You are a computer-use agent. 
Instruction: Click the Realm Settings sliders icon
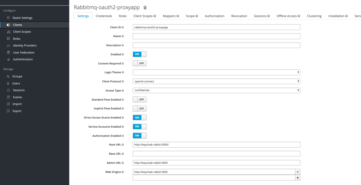[8, 18]
